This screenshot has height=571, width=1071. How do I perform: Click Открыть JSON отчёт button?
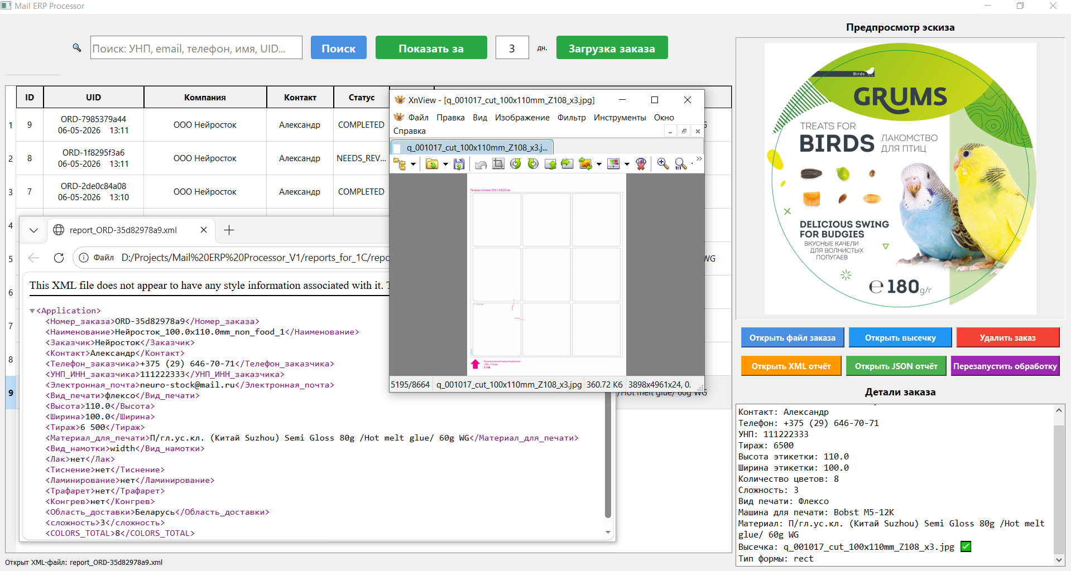point(896,366)
